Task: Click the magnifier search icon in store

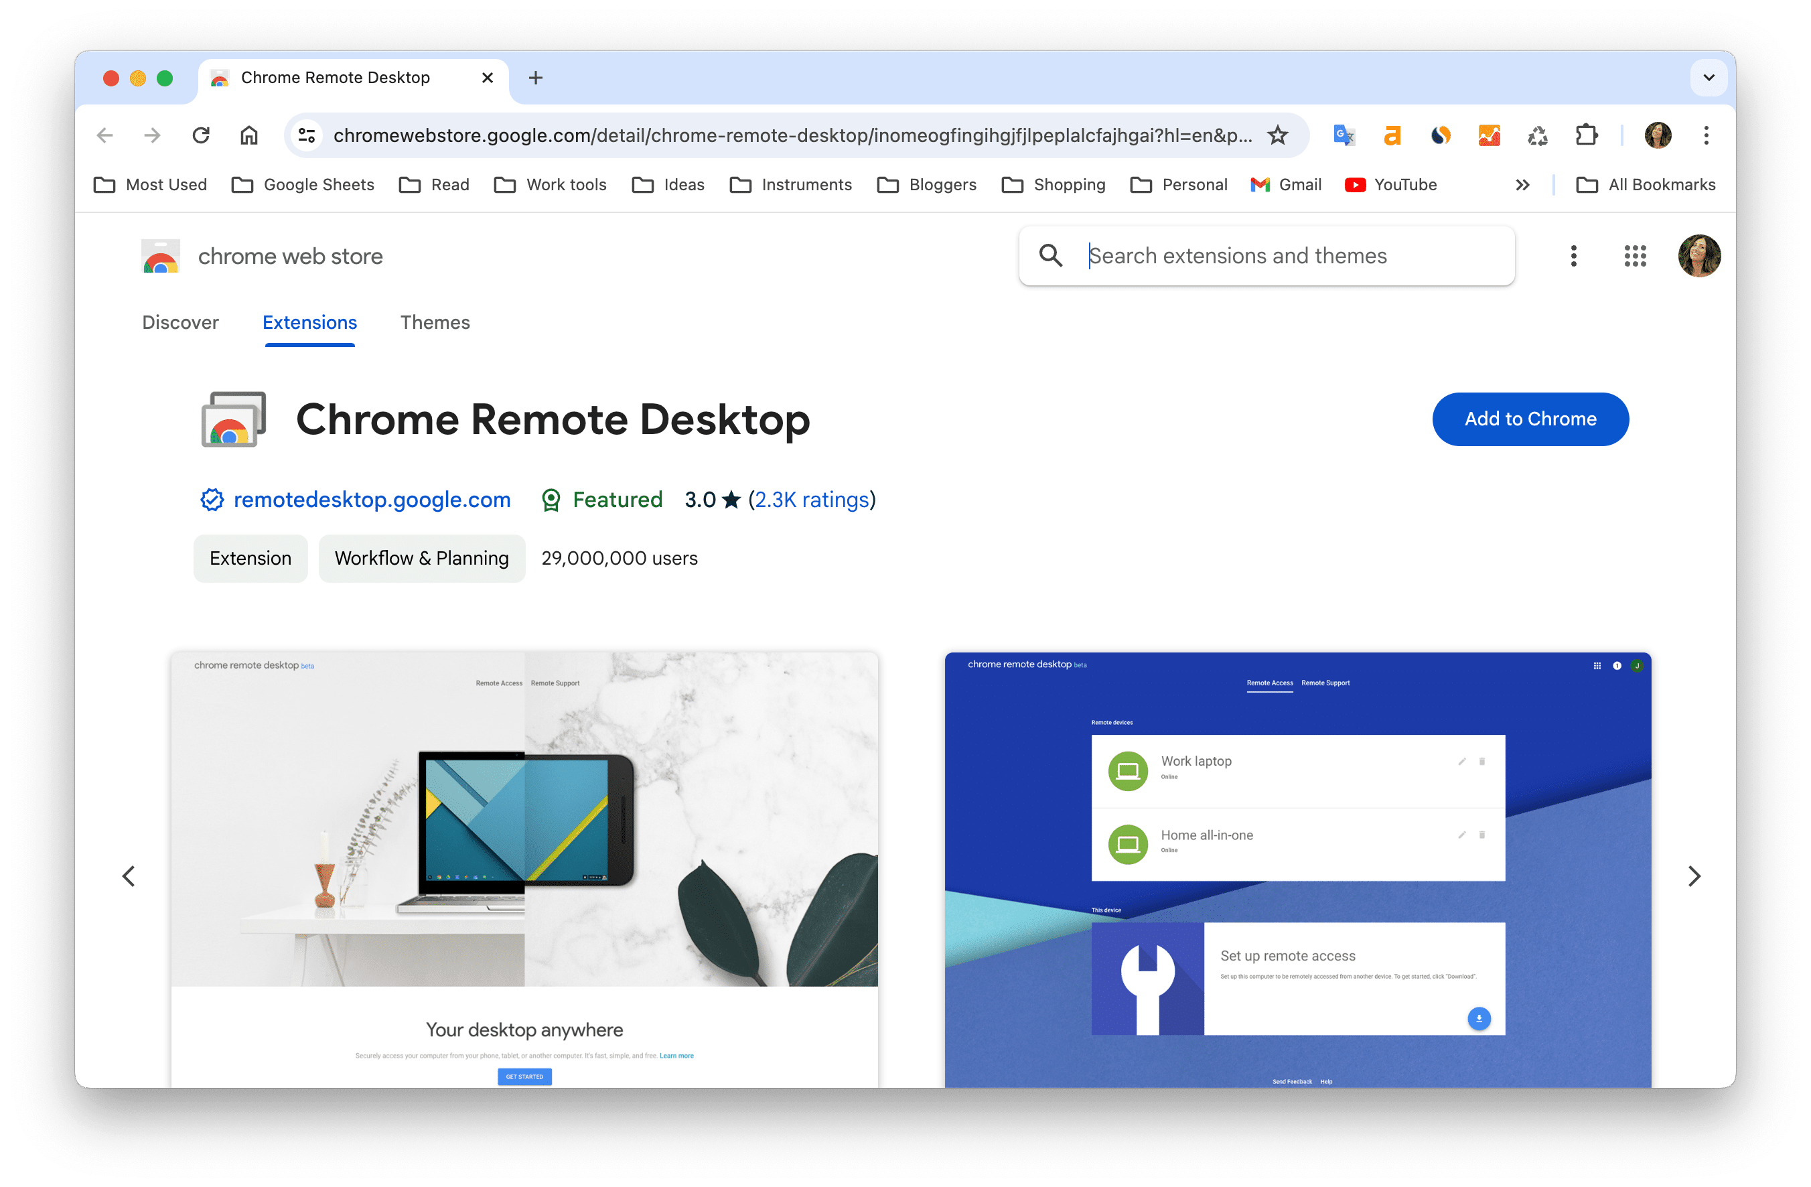Action: click(1051, 256)
